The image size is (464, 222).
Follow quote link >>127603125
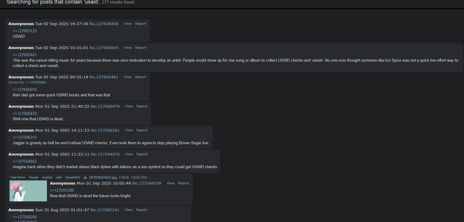(x=25, y=31)
